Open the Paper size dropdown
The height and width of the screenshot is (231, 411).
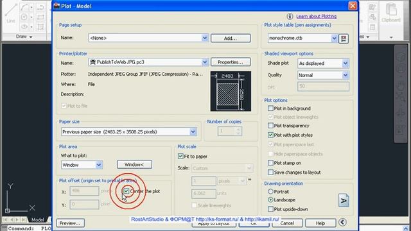click(x=193, y=132)
